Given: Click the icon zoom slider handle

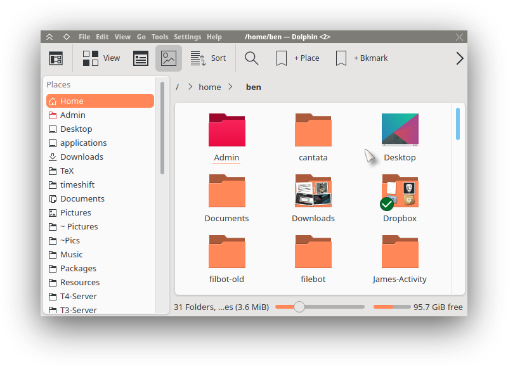Looking at the screenshot, I should (x=299, y=307).
